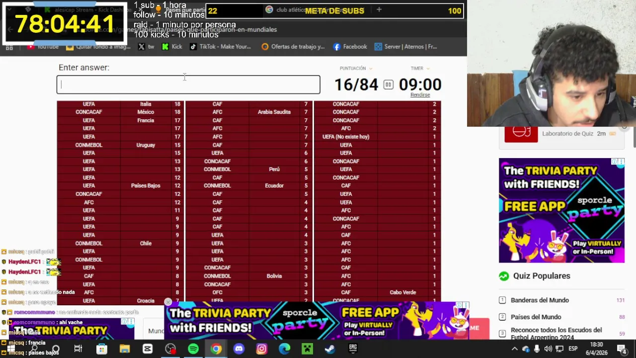Pause the quiz timer

click(388, 85)
